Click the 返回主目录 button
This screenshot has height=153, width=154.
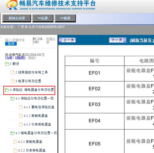coord(17,18)
